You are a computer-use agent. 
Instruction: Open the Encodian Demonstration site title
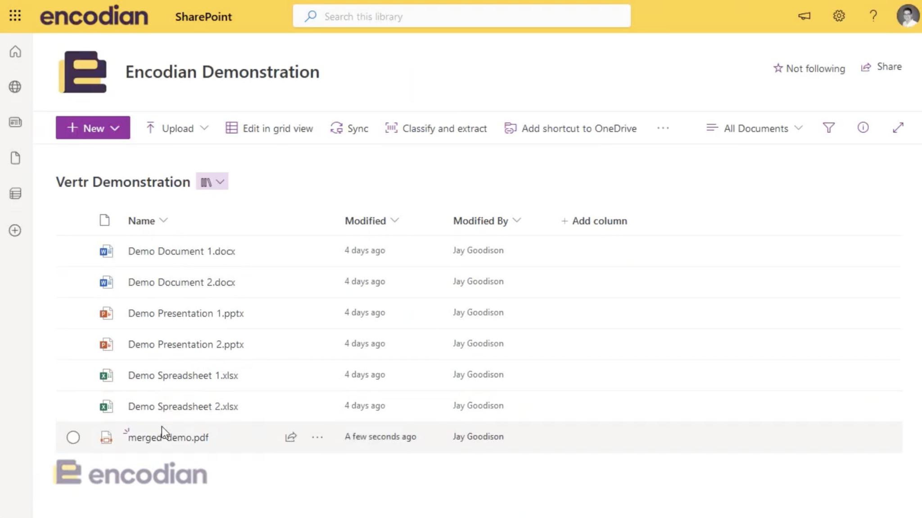(x=222, y=72)
